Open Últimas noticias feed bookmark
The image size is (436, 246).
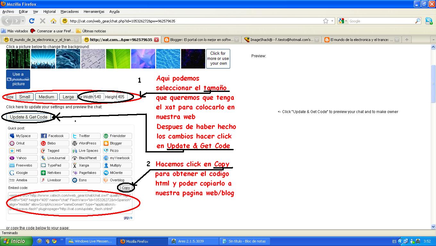click(x=91, y=31)
